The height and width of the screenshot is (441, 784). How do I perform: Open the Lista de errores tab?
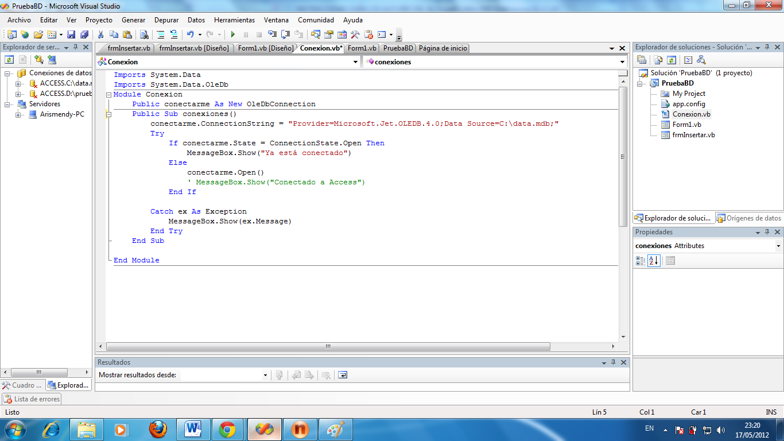pos(32,399)
